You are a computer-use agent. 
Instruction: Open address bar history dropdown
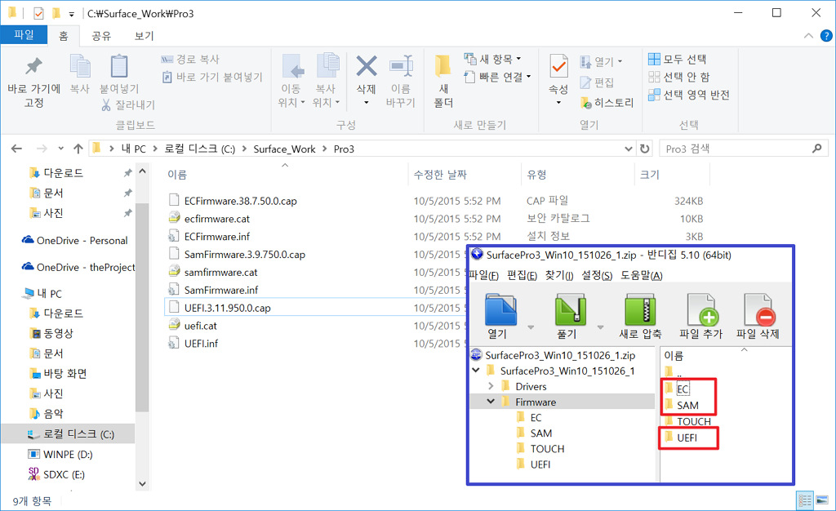point(629,149)
